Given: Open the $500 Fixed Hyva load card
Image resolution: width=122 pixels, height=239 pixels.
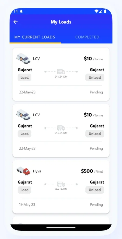Looking at the screenshot, I should [61, 187].
